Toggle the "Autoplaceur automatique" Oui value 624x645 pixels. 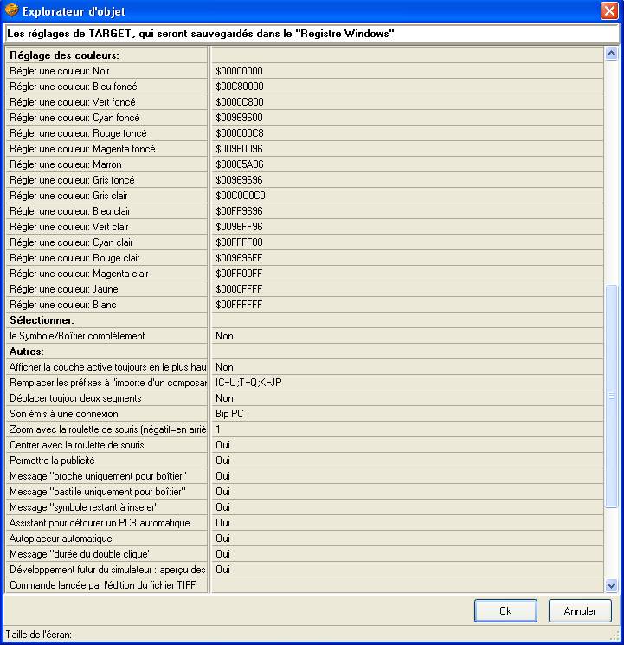pos(407,539)
